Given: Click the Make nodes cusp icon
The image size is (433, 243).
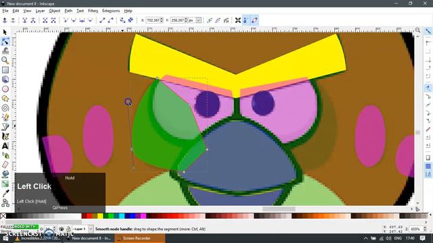Looking at the screenshot, I should (x=66, y=20).
